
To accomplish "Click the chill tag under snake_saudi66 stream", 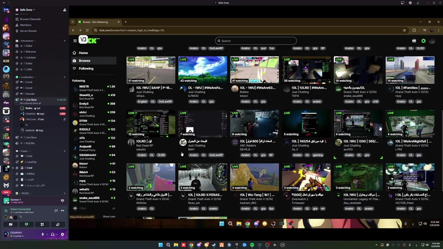I will 376,102.
